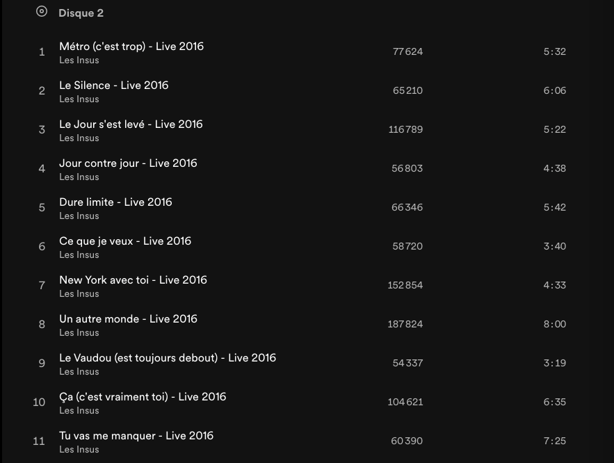614x463 pixels.
Task: Open Les Insus link under Un autre monde
Action: [79, 333]
